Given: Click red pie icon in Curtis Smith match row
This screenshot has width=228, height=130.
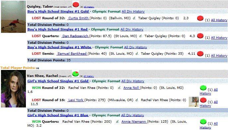Looking at the screenshot, I should 200,18.
